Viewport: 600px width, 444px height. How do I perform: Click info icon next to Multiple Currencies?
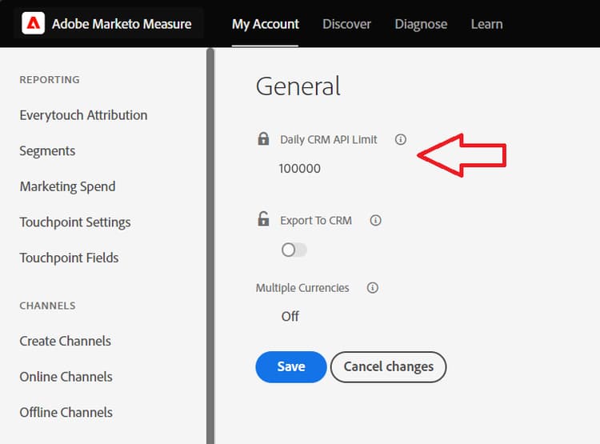pyautogui.click(x=372, y=288)
